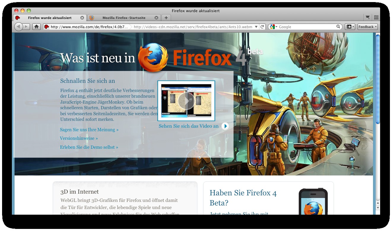Screen dimensions: 392x231
Task: Switch to the Mozilla Firefox-Startseite tab
Action: [x=123, y=18]
